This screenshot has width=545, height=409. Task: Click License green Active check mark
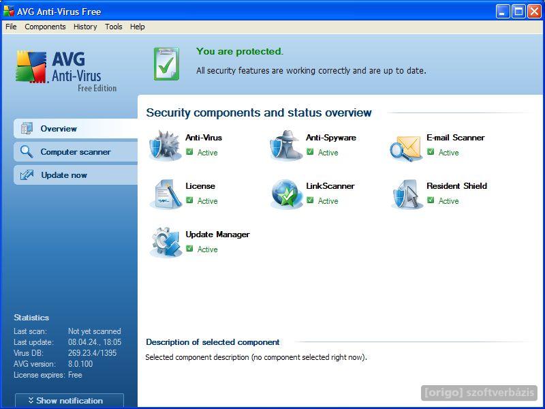[189, 200]
